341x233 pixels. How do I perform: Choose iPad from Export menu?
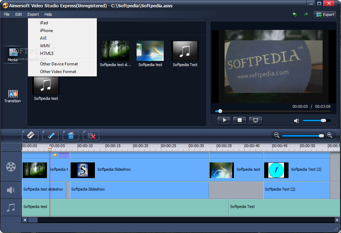(x=63, y=23)
